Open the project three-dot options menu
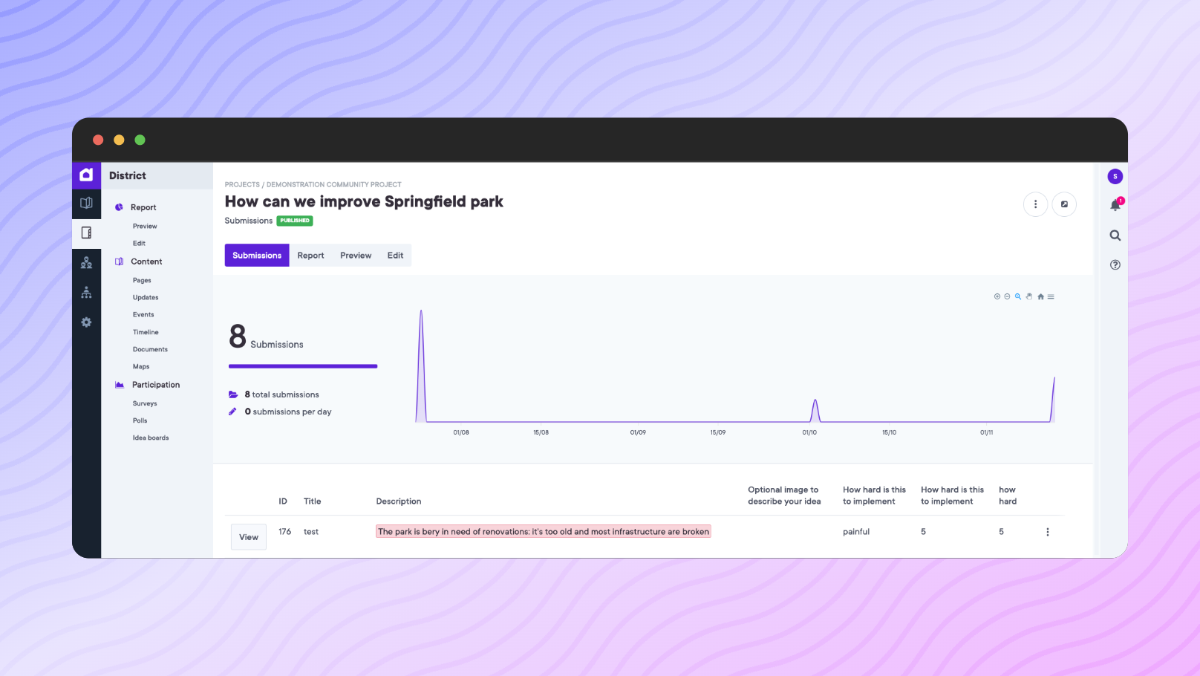 pyautogui.click(x=1035, y=204)
